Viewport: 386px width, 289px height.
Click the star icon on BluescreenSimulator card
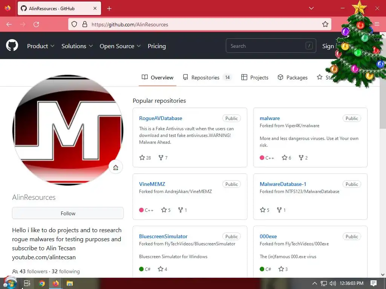[161, 269]
